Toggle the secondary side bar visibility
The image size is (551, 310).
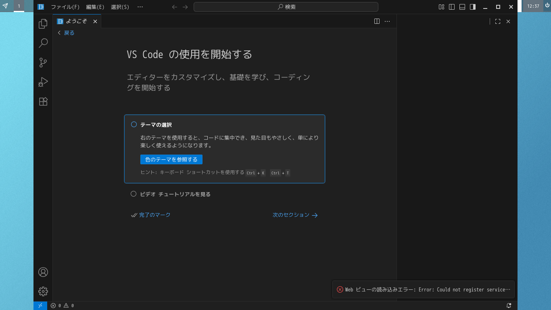pos(473,7)
